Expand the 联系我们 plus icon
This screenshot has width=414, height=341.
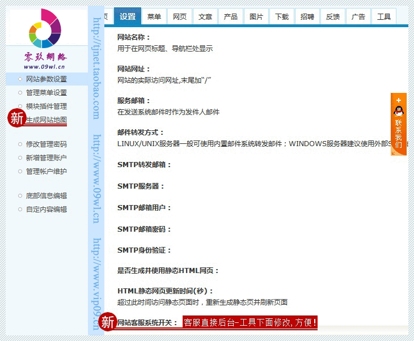point(399,100)
